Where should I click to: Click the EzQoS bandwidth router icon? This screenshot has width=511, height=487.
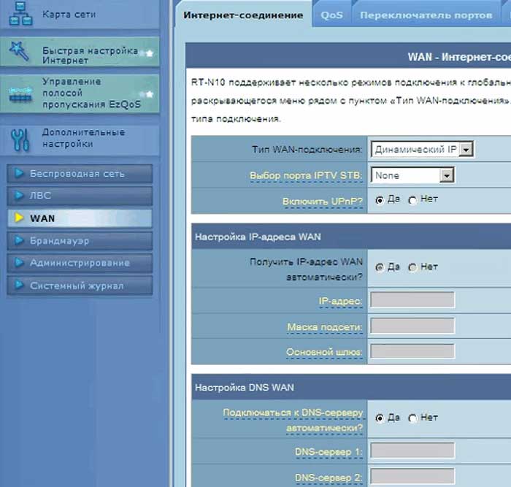20,94
